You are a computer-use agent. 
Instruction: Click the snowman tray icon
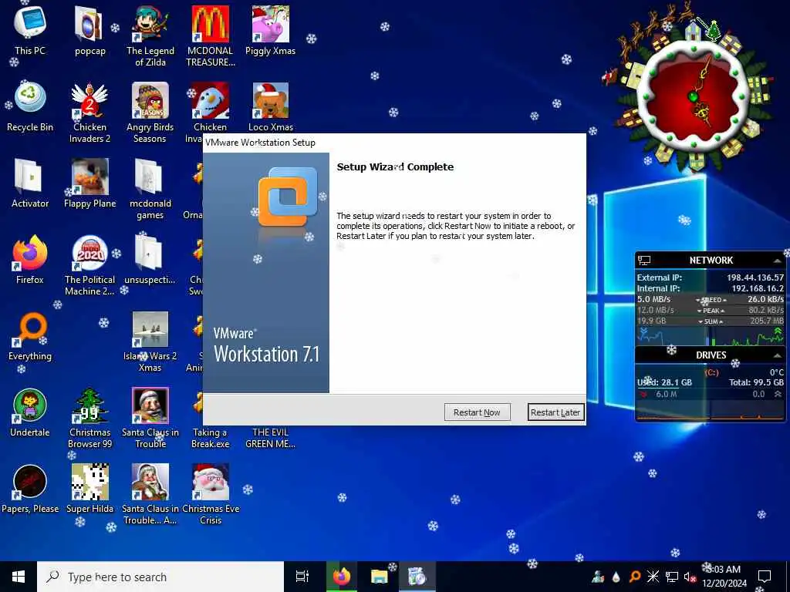tap(598, 577)
